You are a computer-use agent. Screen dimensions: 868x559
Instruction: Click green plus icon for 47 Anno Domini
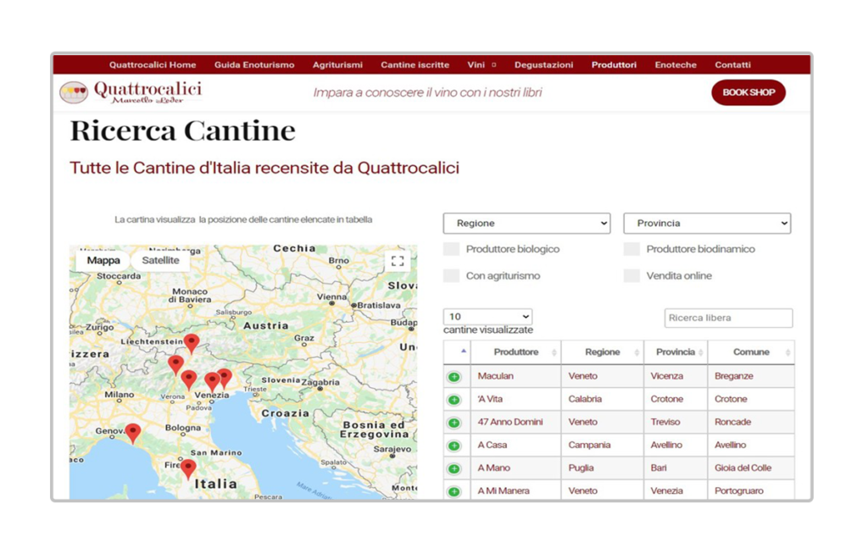pyautogui.click(x=454, y=423)
